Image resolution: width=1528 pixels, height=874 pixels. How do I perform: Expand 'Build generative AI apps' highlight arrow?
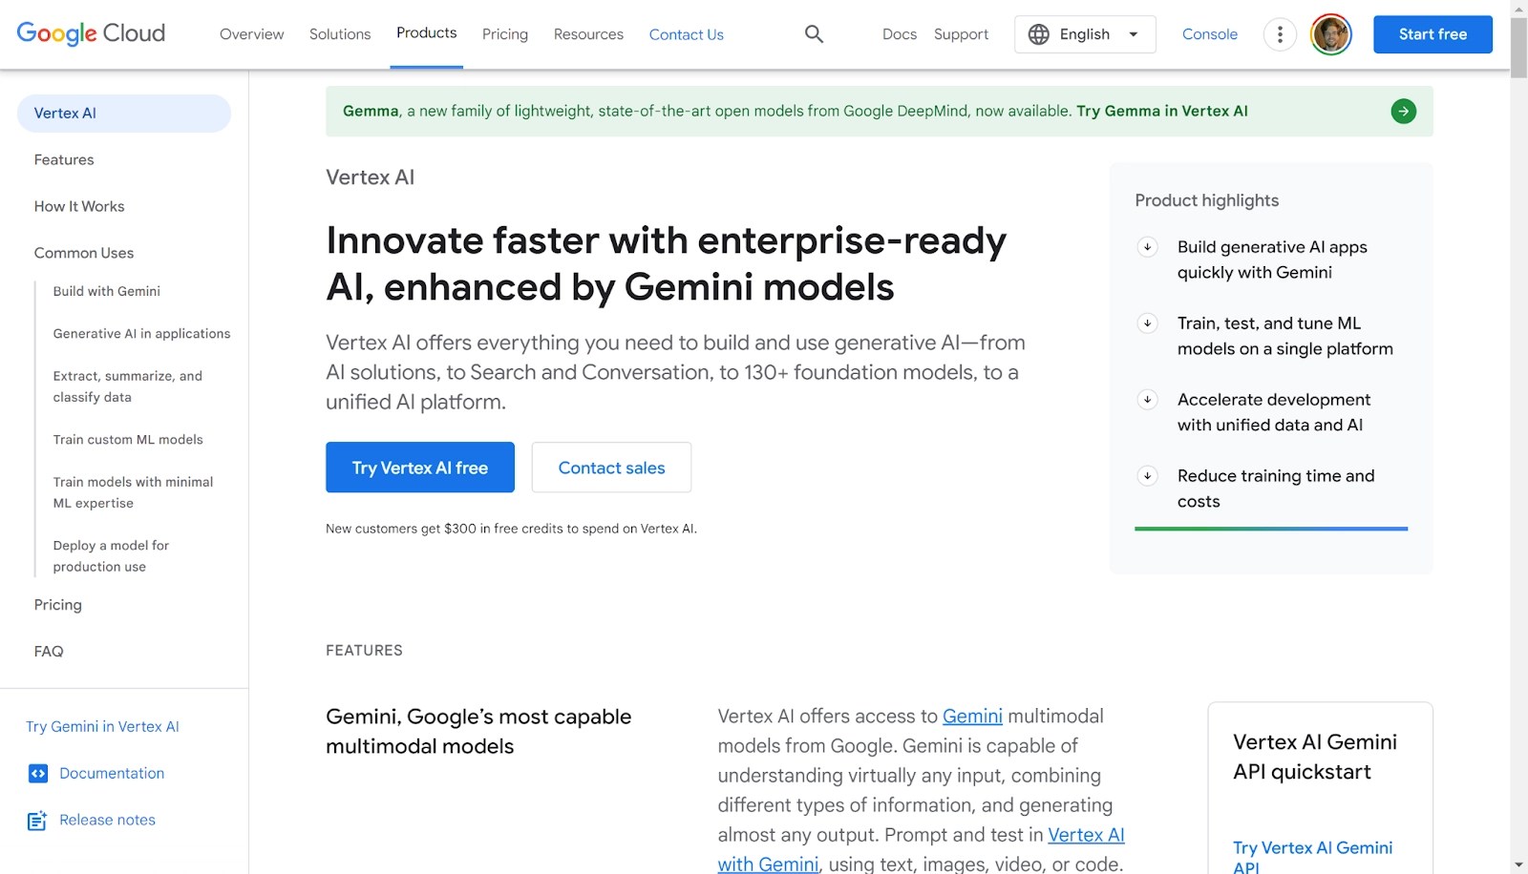(x=1148, y=247)
